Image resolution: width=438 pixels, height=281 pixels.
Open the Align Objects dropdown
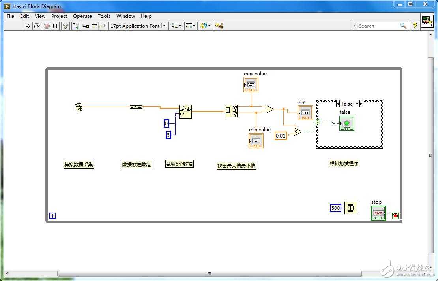pos(176,26)
